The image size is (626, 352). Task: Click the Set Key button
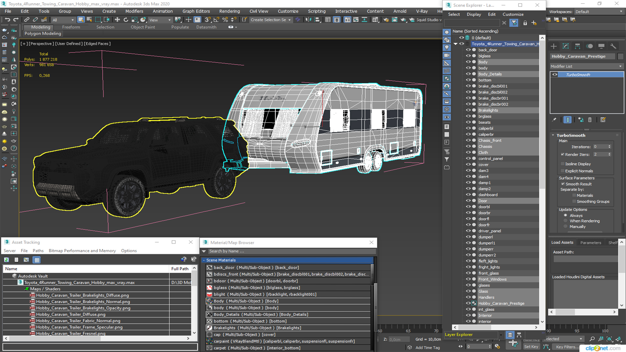(x=531, y=347)
